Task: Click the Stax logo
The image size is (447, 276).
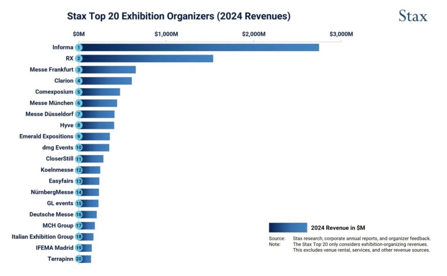Action: 413,16
